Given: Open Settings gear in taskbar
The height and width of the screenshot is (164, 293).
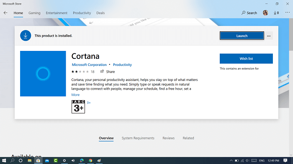Looking at the screenshot, I should [x=64, y=161].
